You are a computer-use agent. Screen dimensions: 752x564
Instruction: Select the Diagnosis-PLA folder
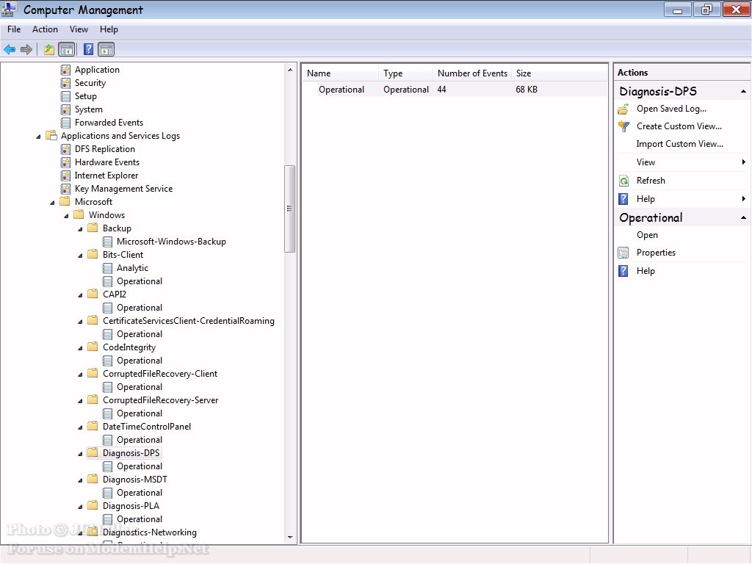pos(131,506)
